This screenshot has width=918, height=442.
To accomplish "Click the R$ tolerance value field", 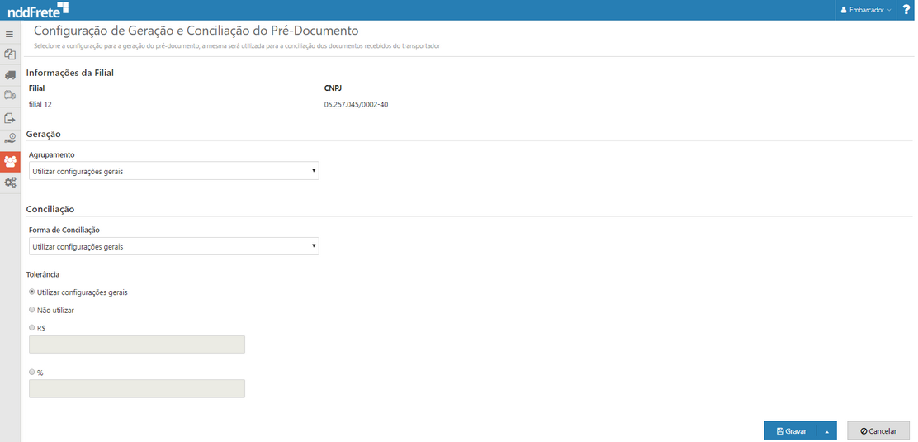I will pos(137,345).
